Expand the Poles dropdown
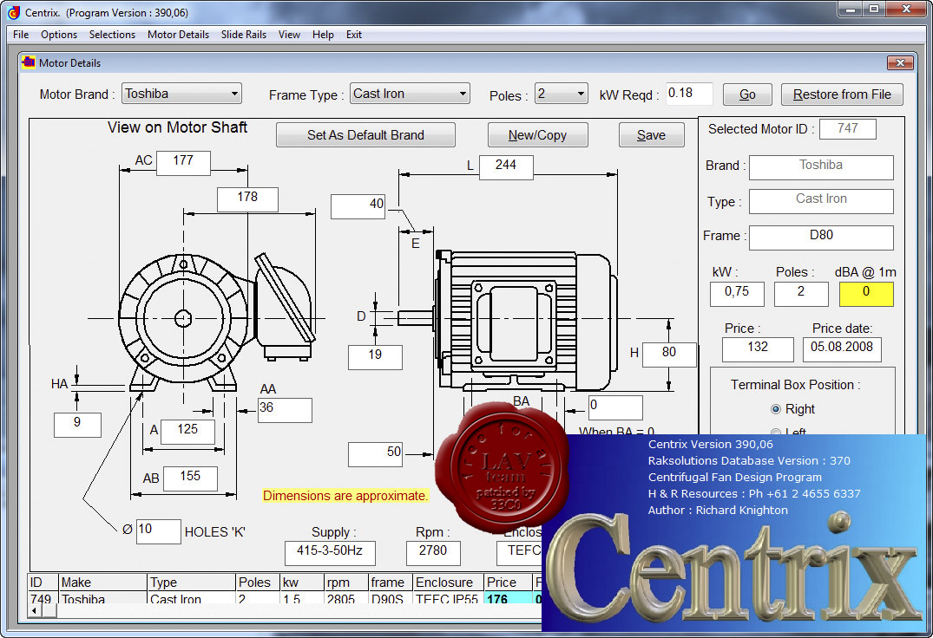The image size is (933, 638). [580, 94]
